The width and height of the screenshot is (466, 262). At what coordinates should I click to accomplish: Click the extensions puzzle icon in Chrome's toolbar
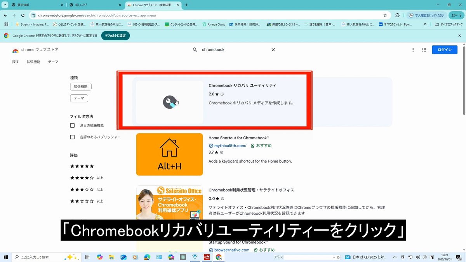point(397,15)
